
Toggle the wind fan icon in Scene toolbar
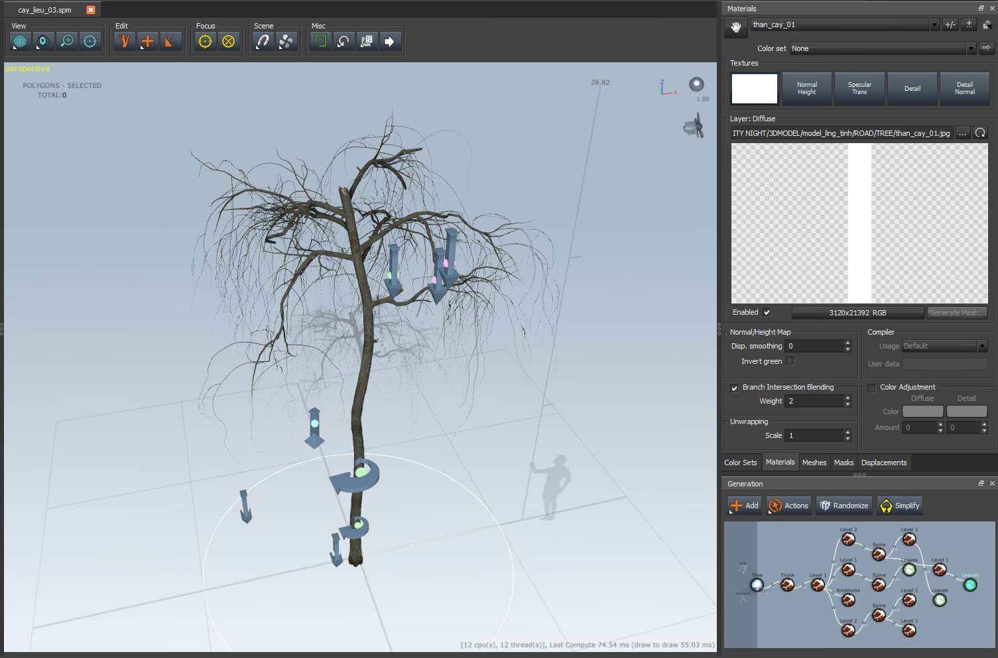point(286,41)
